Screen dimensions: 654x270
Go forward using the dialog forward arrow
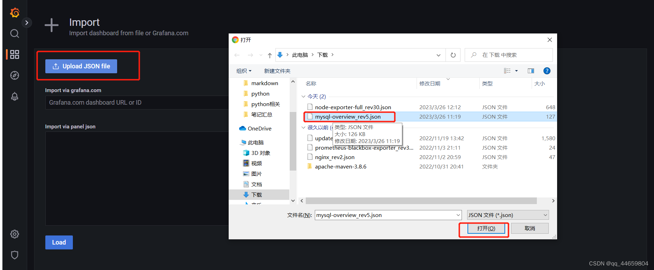(x=250, y=55)
